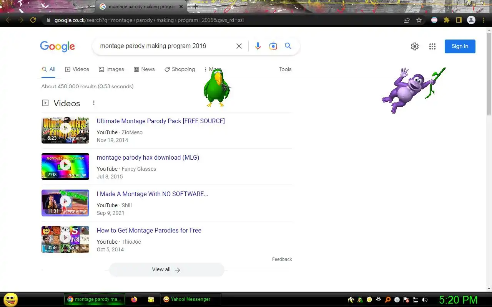Switch to the Videos results tab
This screenshot has width=492, height=307.
[x=77, y=69]
